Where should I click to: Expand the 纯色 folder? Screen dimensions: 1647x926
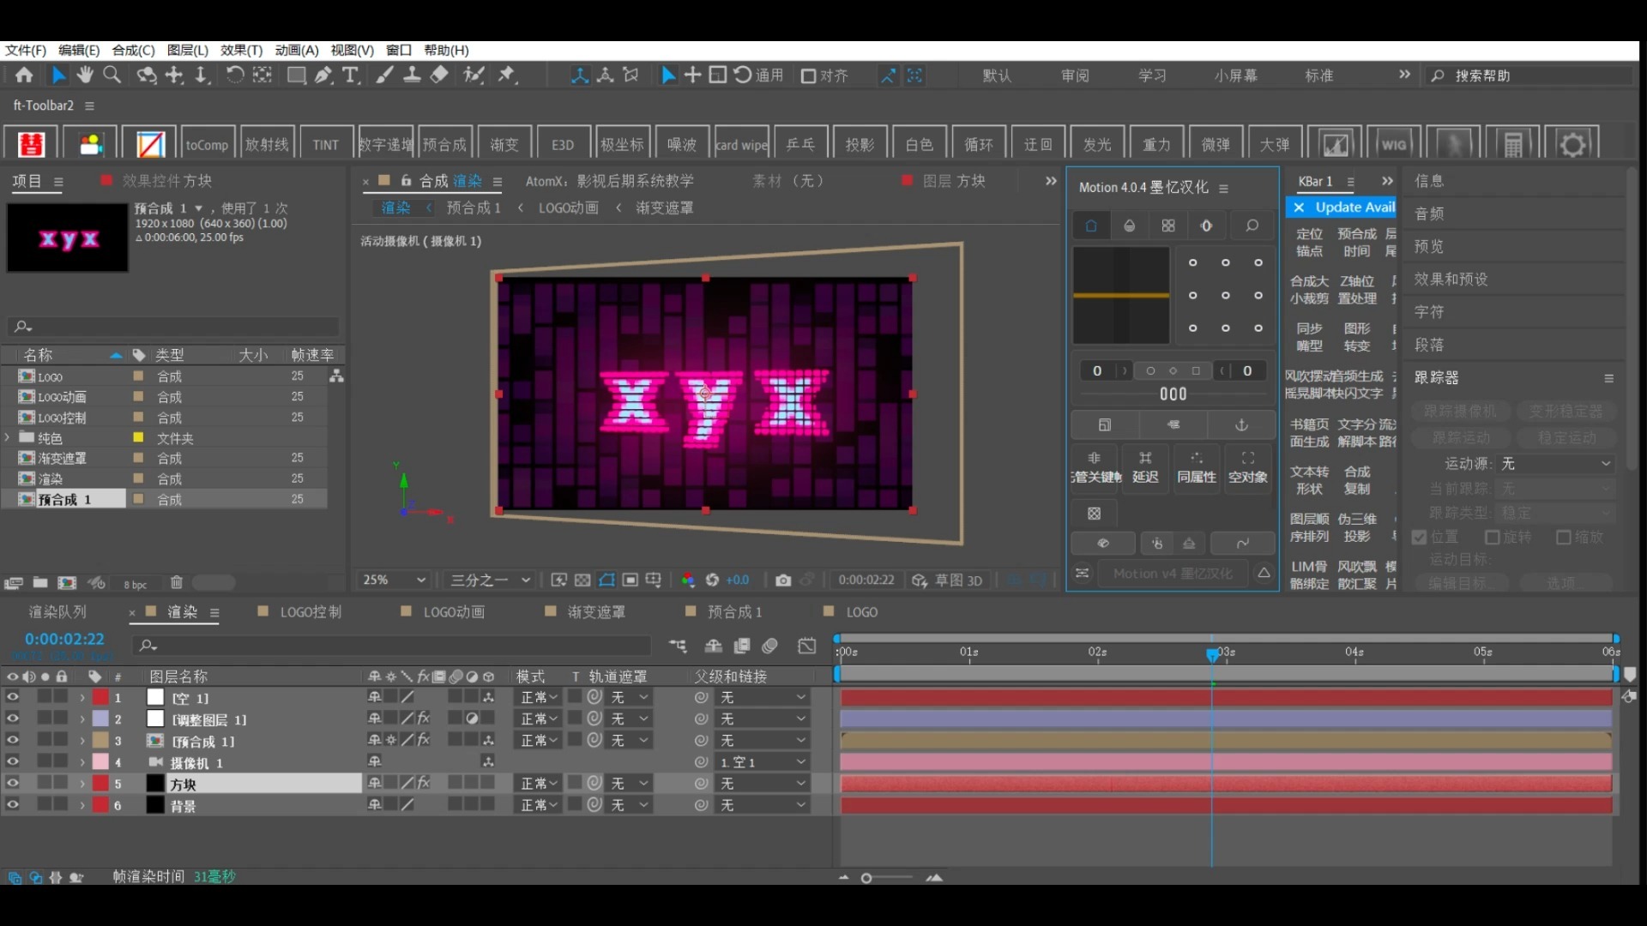(8, 437)
